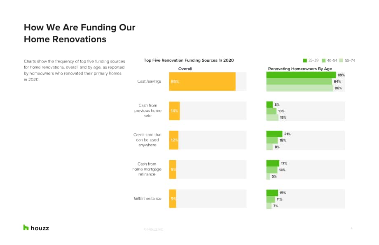This screenshot has width=379, height=245.
Task: Click the Cash/savings category label
Action: pos(149,81)
